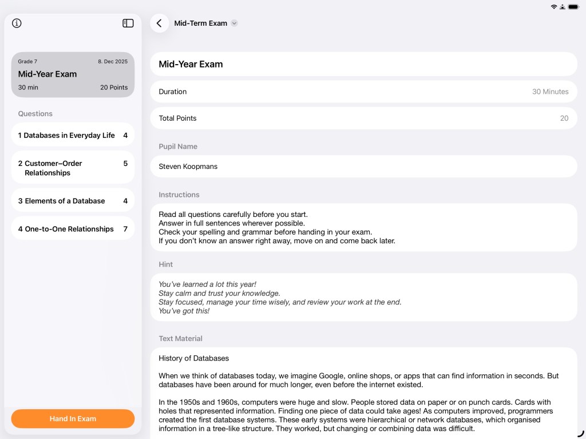The height and width of the screenshot is (439, 586).
Task: Open question 2 Customer–Order Relationships
Action: (x=73, y=168)
